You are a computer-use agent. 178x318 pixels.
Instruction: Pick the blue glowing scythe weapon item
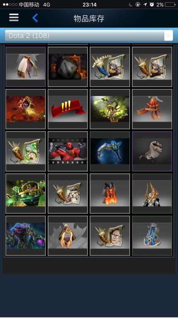pos(110,151)
